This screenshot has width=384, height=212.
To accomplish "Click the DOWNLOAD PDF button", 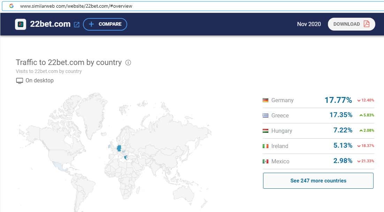I will coord(352,24).
